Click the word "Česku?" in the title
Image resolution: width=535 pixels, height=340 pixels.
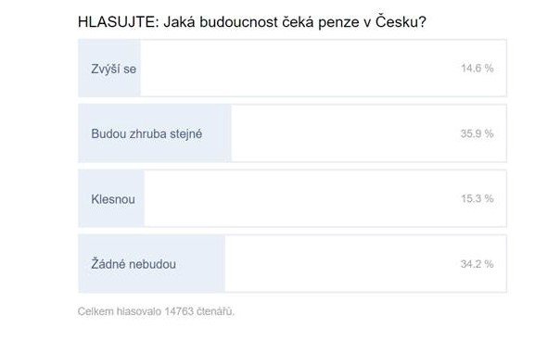point(401,22)
